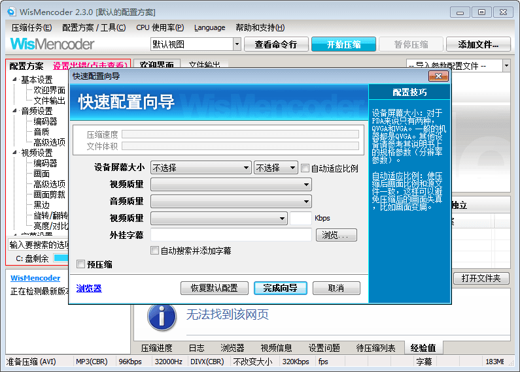Collapse the 音频设置 tree node arrow

(15, 111)
